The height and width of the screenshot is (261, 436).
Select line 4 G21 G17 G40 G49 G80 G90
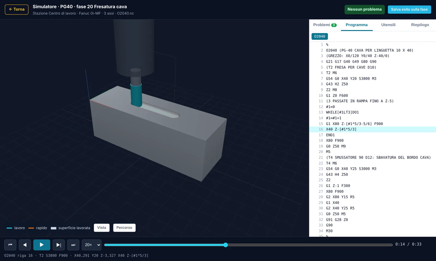click(x=373, y=62)
